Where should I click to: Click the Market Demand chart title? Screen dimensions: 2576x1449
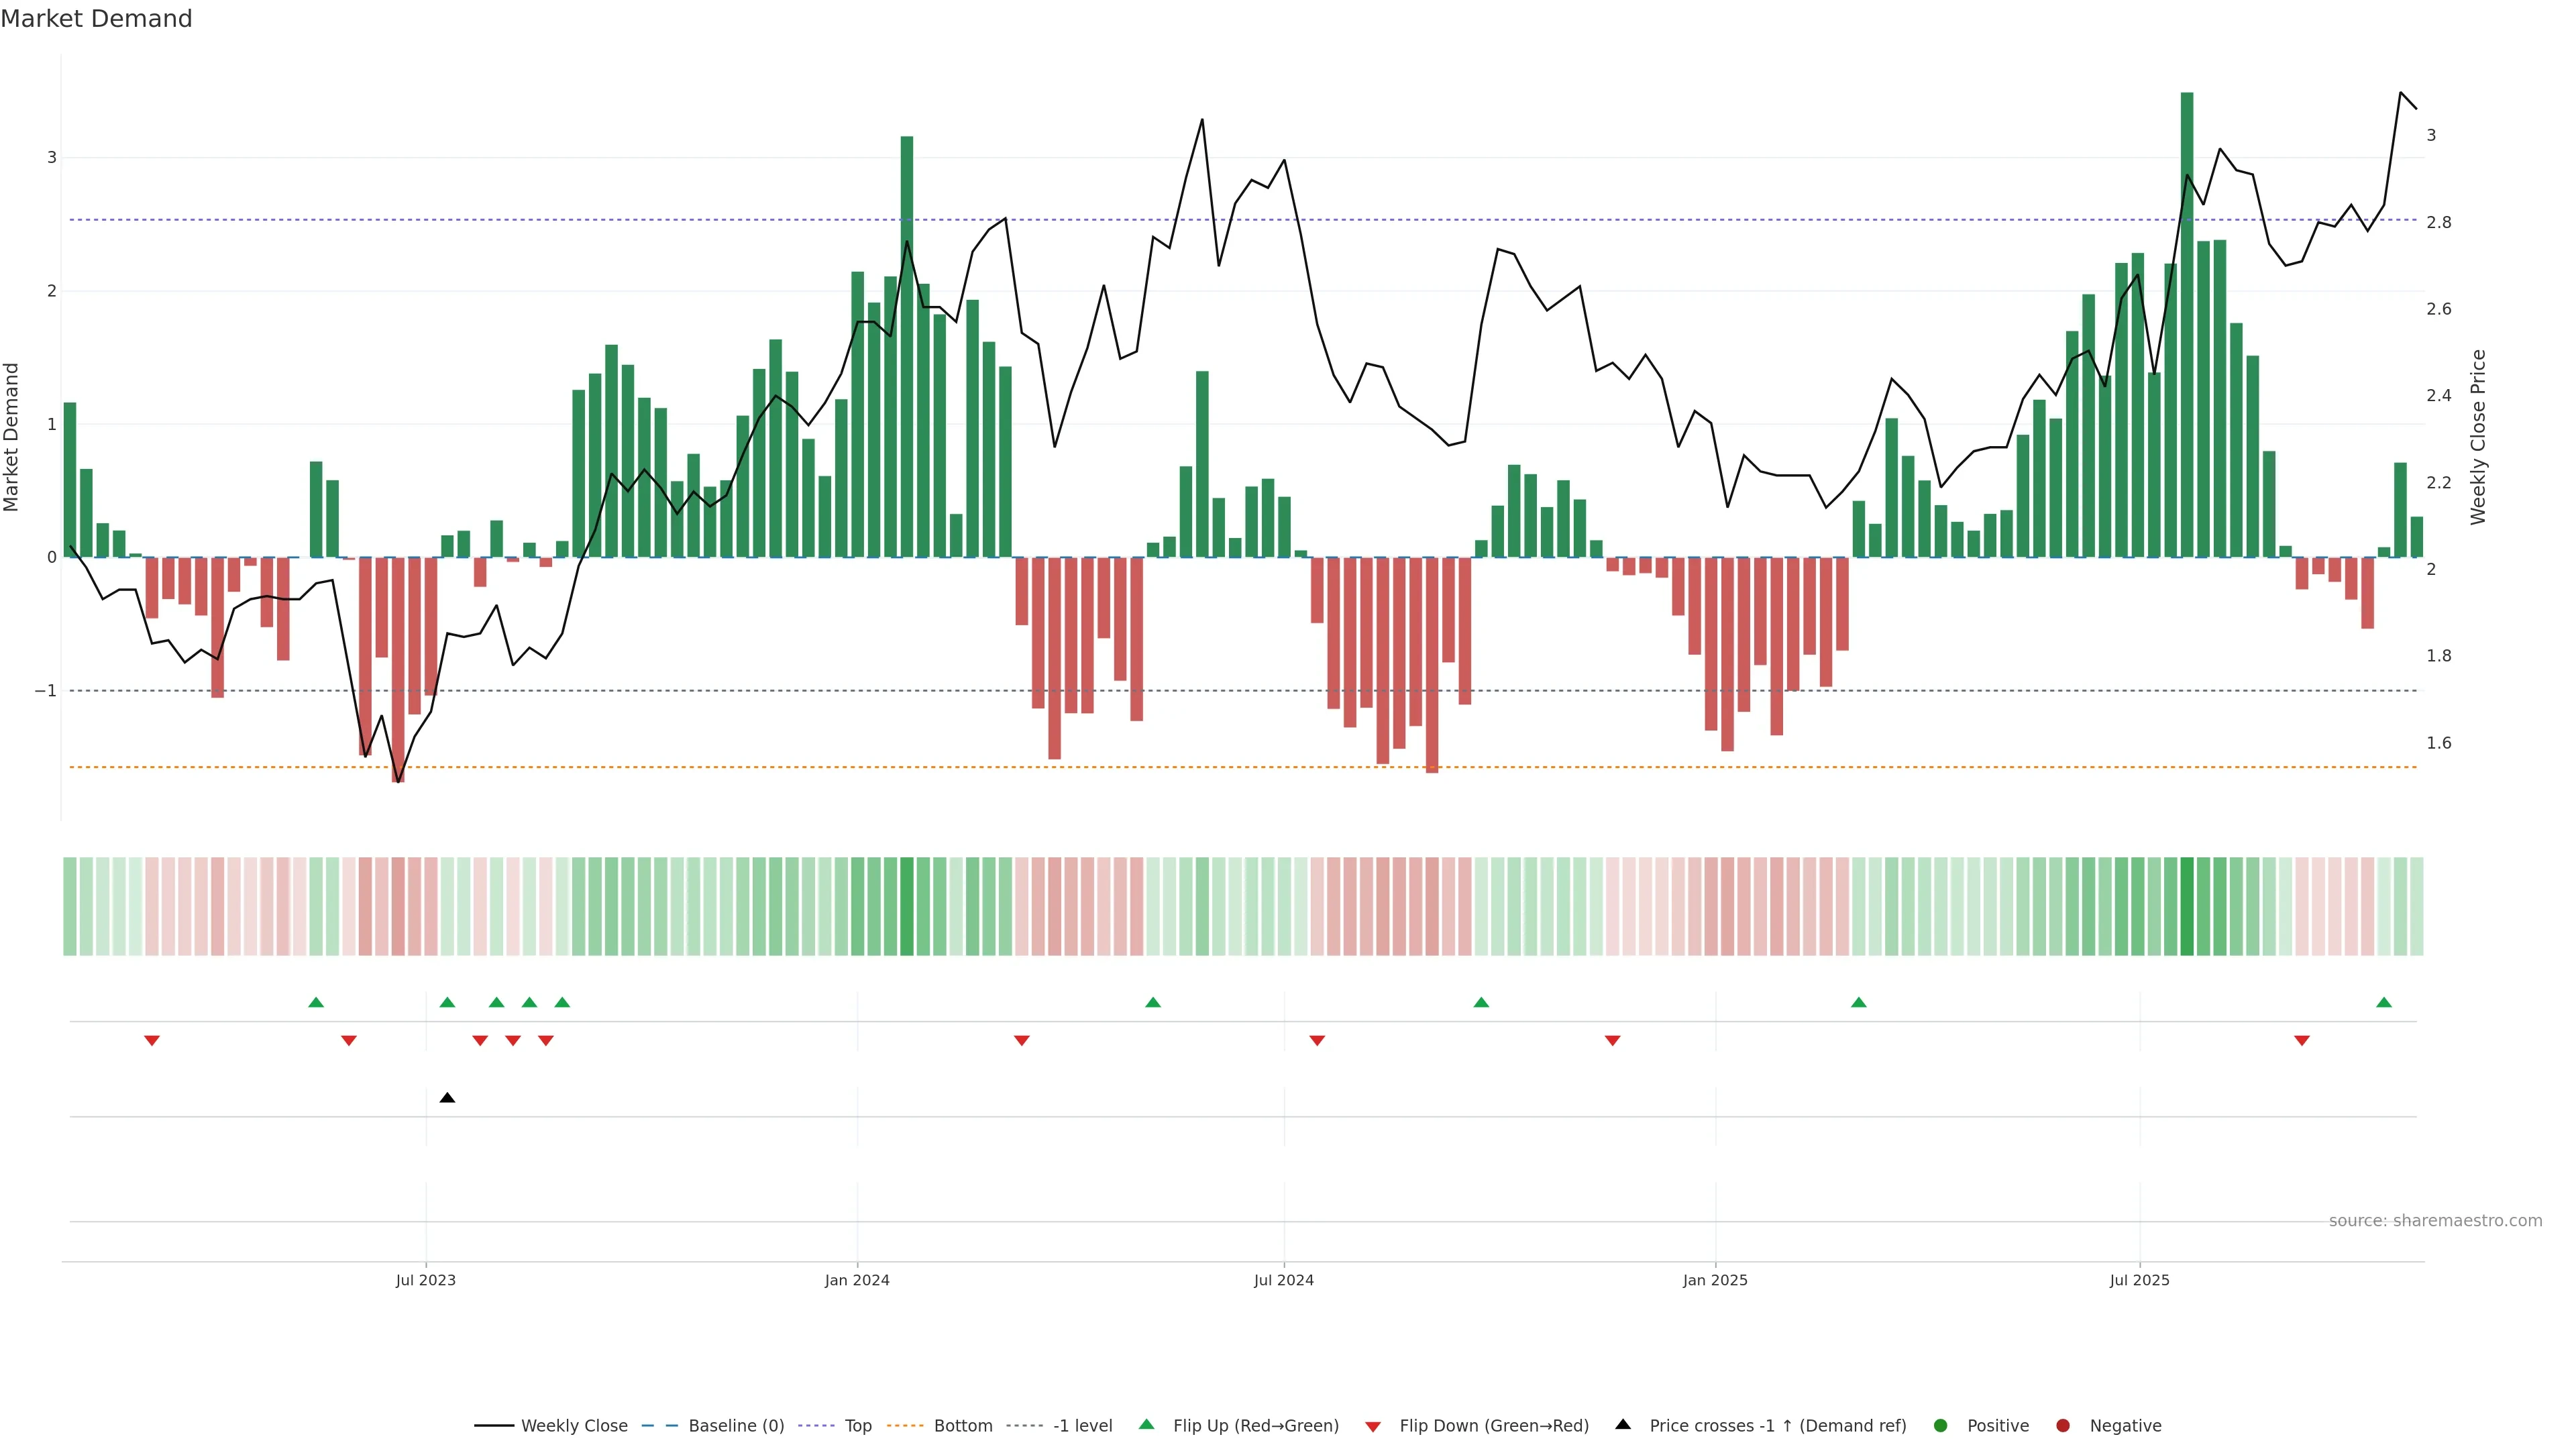pos(96,19)
